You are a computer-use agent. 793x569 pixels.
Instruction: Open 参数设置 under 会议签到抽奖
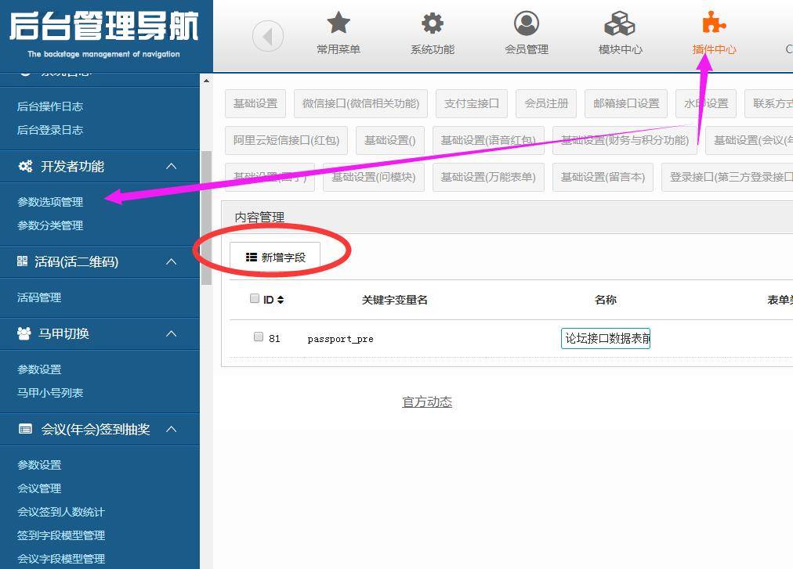coord(39,465)
